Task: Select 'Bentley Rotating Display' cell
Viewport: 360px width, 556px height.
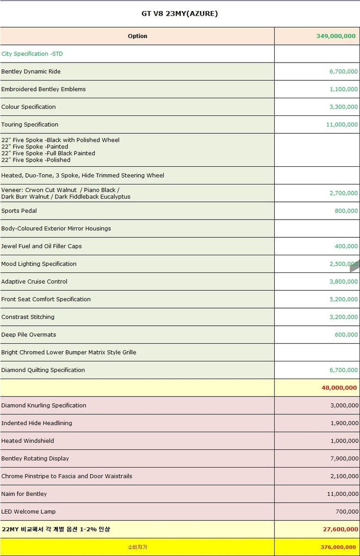Action: [137, 458]
